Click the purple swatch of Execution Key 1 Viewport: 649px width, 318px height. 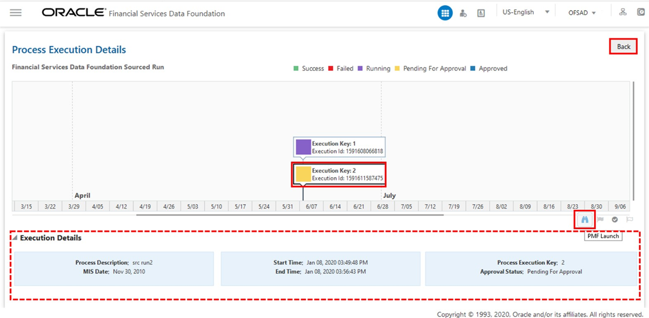(303, 147)
